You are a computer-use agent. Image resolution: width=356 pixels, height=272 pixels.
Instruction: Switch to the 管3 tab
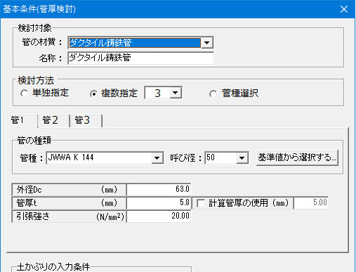tap(86, 120)
